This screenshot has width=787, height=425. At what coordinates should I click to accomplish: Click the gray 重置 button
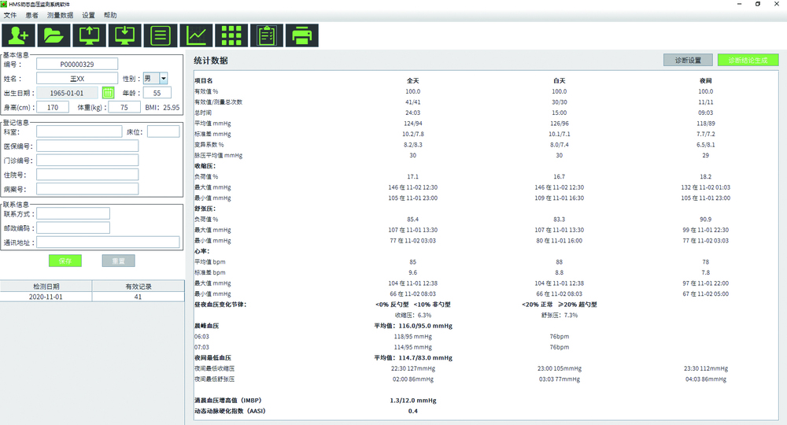118,261
